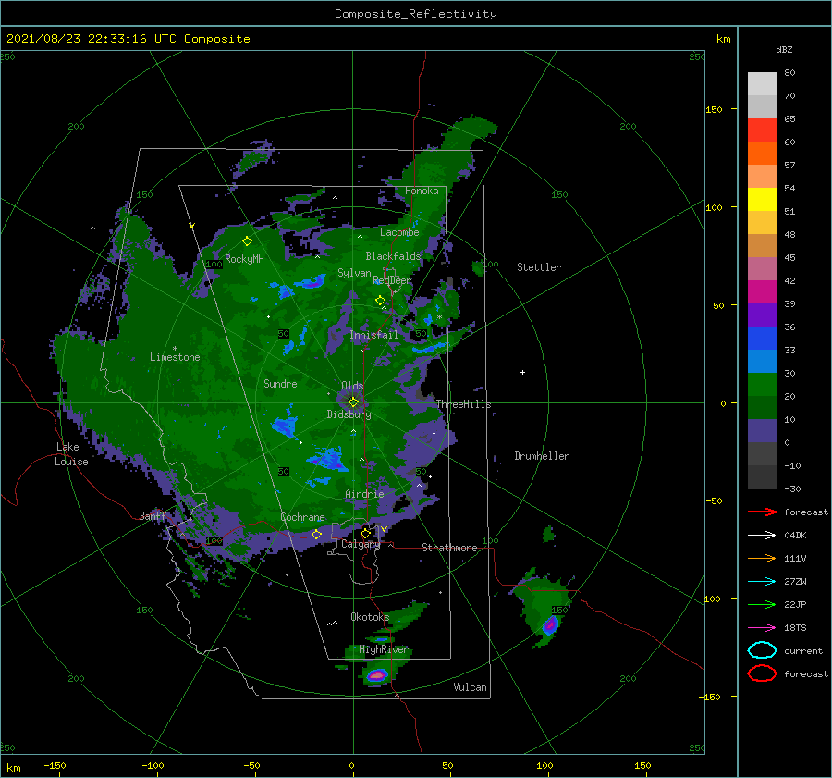832x778 pixels.
Task: Select the yellow diamond marker below Cochrane
Action: point(316,534)
